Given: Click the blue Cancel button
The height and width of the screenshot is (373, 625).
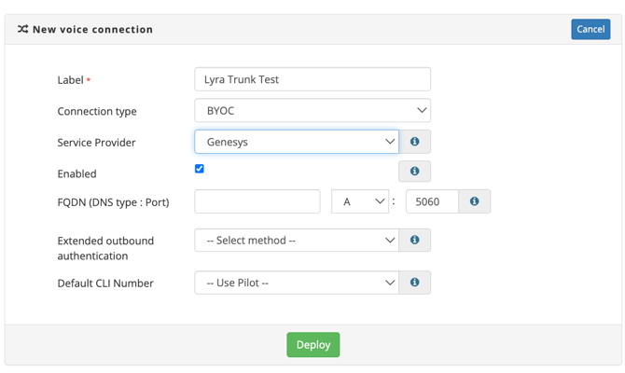Looking at the screenshot, I should point(590,29).
